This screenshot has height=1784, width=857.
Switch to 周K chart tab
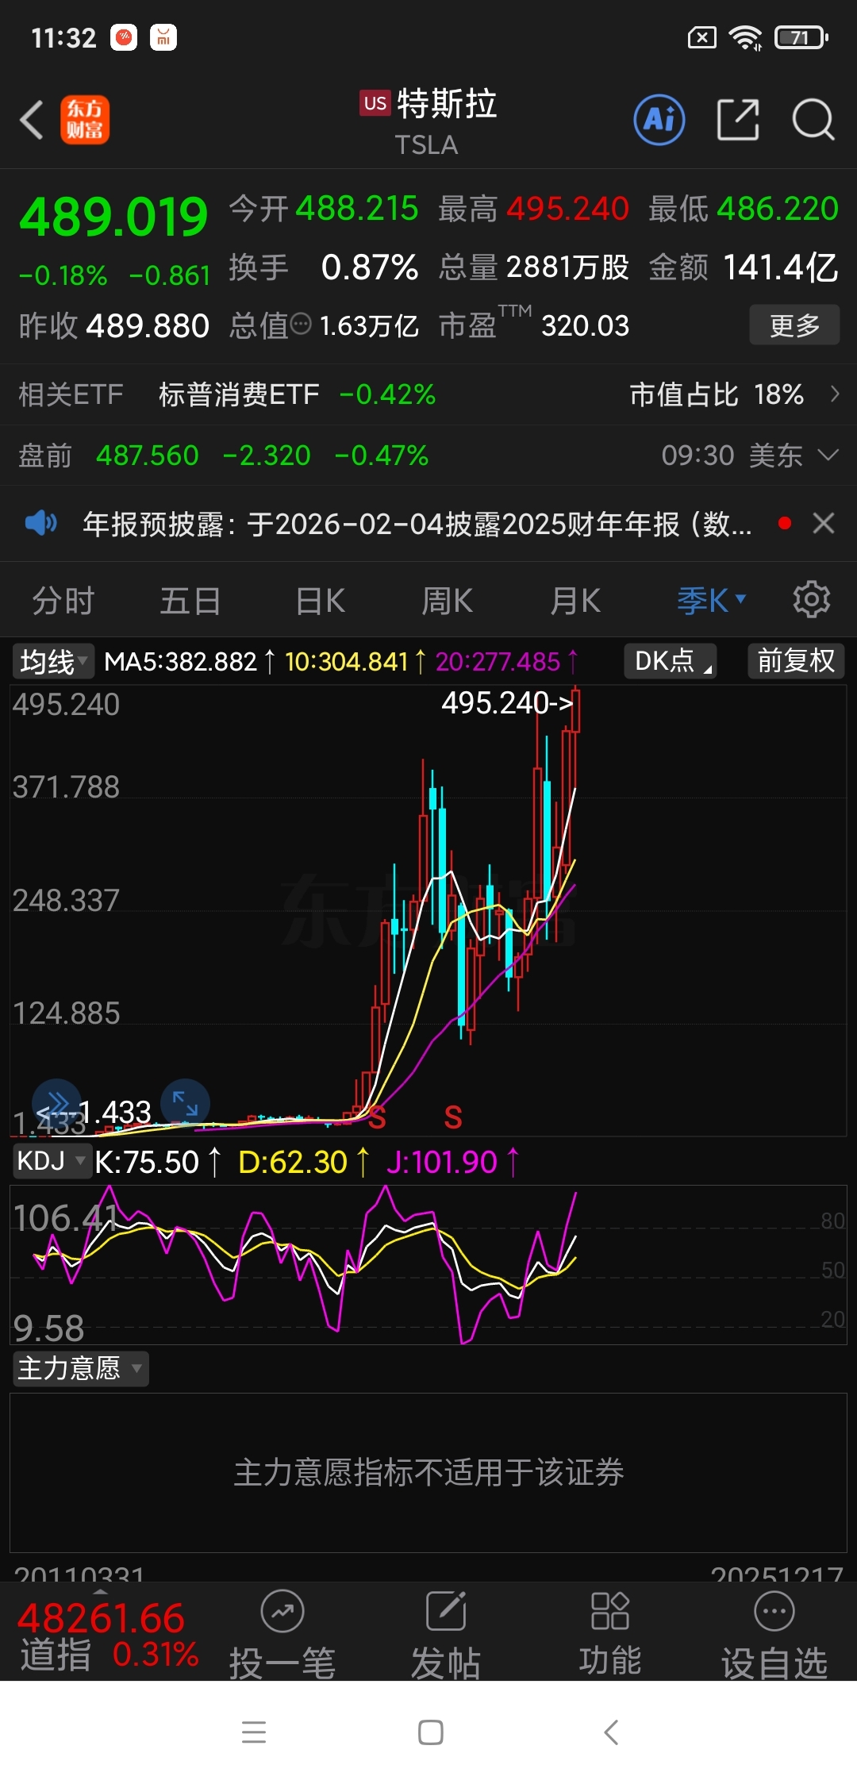448,601
